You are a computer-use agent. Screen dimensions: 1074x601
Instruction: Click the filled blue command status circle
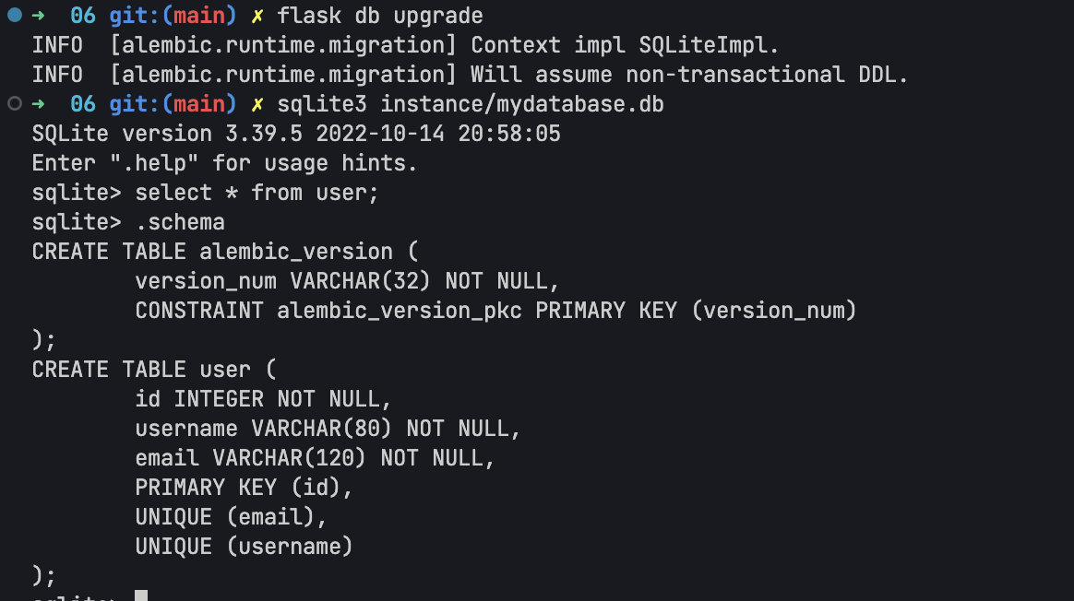point(15,15)
